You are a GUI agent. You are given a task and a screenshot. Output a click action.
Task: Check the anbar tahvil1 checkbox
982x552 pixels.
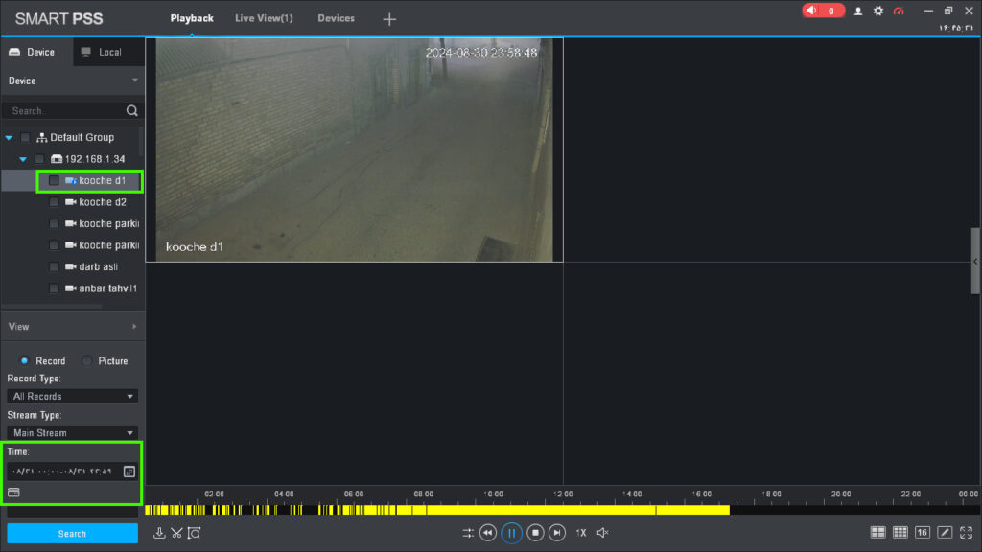coord(54,288)
